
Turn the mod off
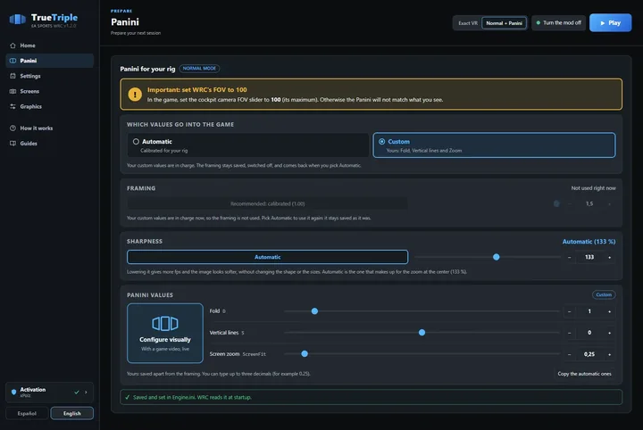558,23
